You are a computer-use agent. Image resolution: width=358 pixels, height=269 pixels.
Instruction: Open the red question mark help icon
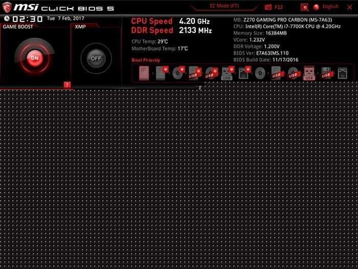tap(67, 85)
